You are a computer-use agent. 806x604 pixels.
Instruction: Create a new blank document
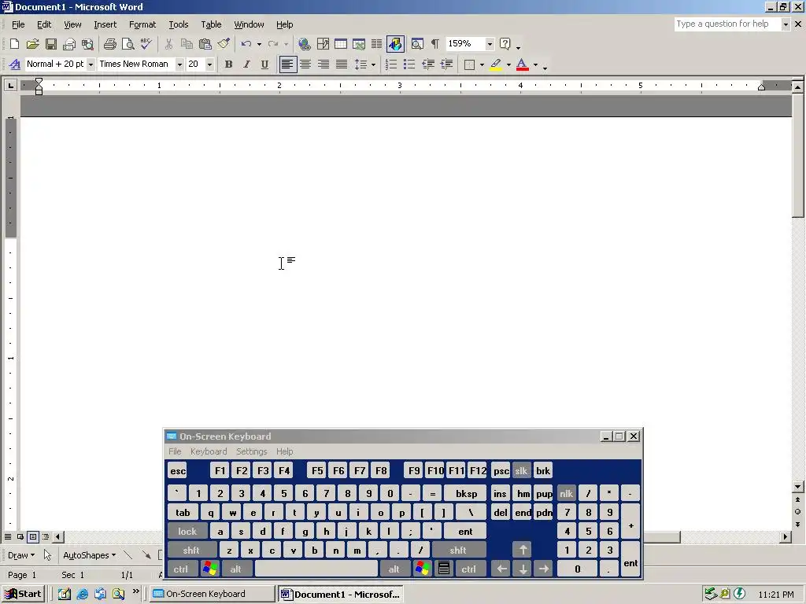coord(14,44)
